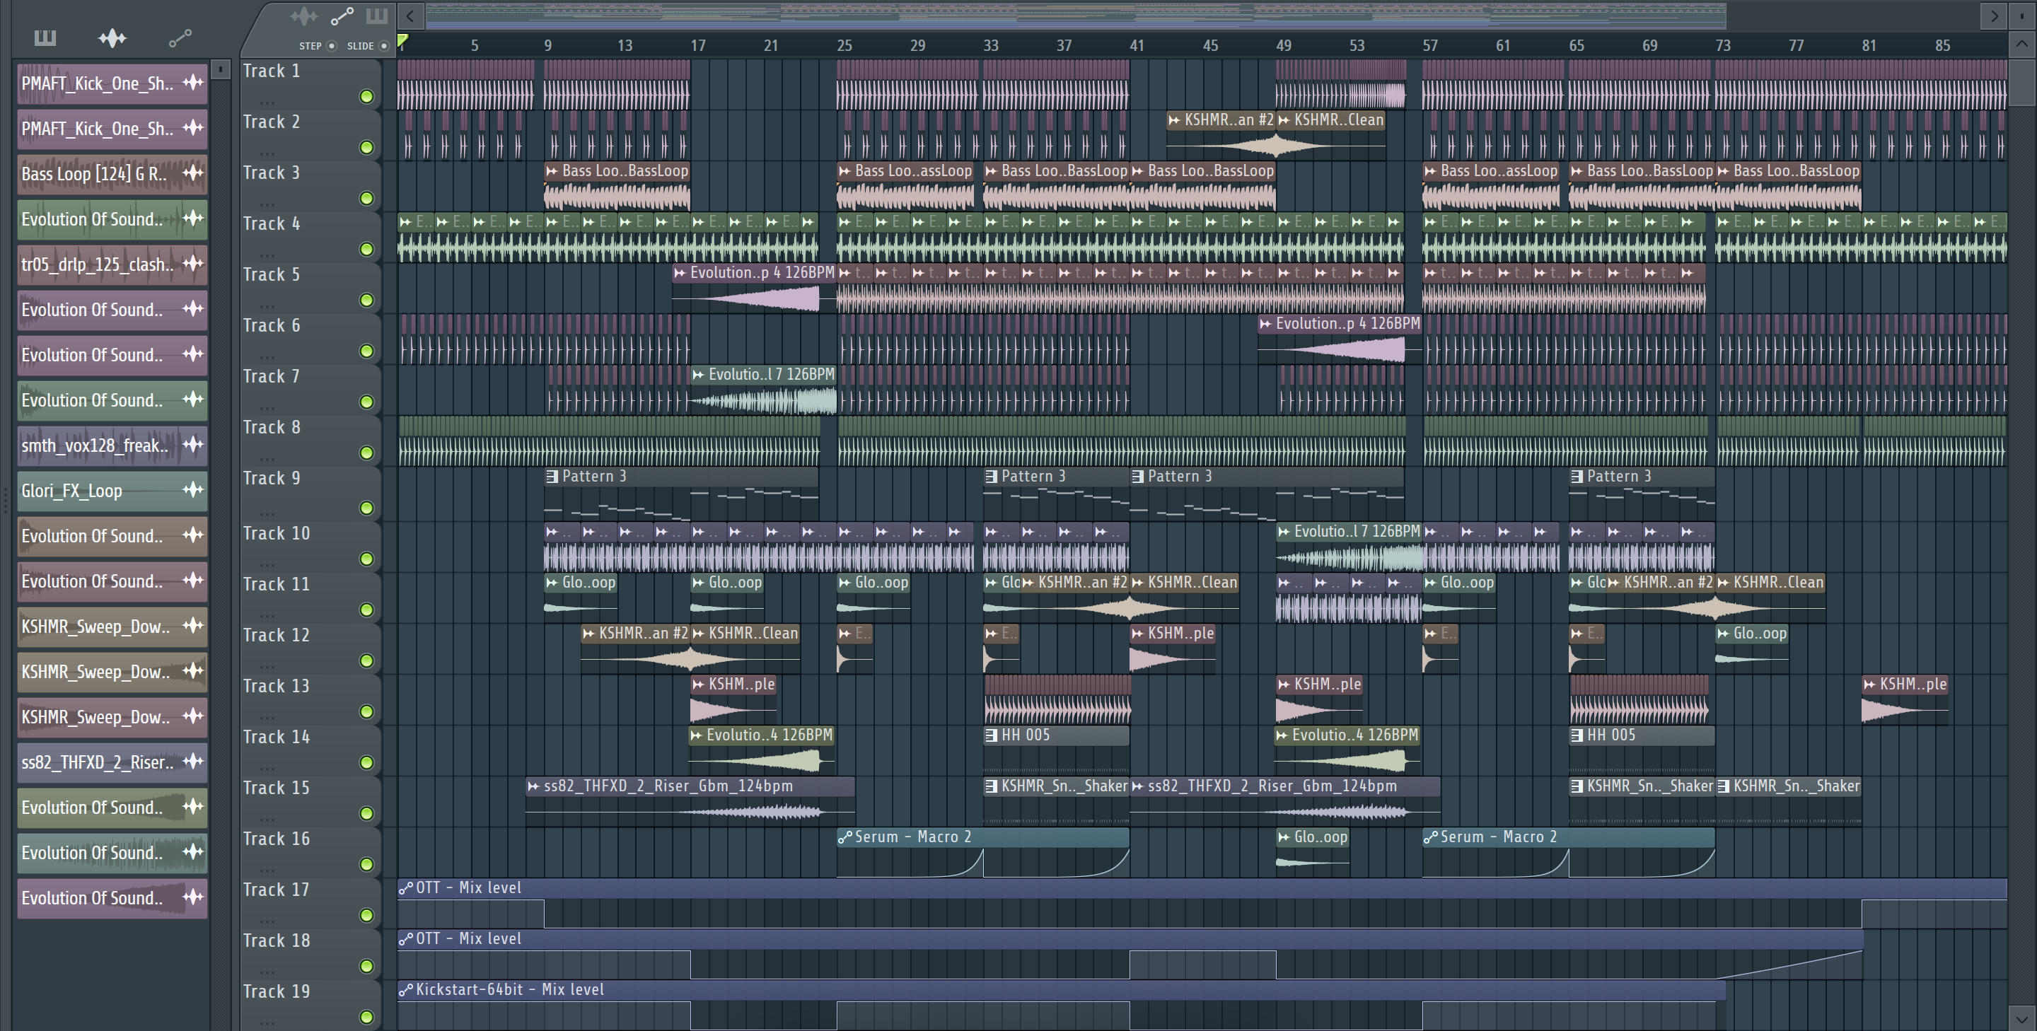Click the playhead marker at timeline start
The image size is (2037, 1031).
pyautogui.click(x=402, y=41)
